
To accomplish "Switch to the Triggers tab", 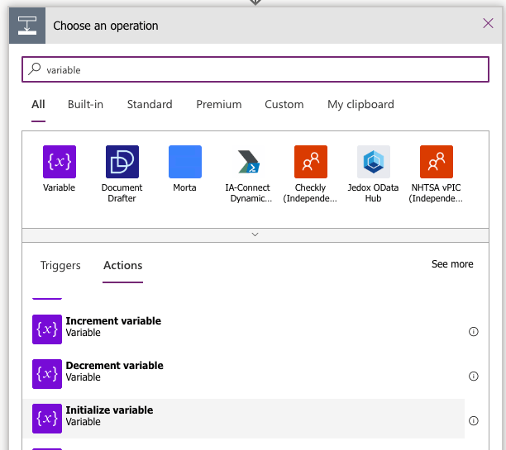I will [60, 266].
